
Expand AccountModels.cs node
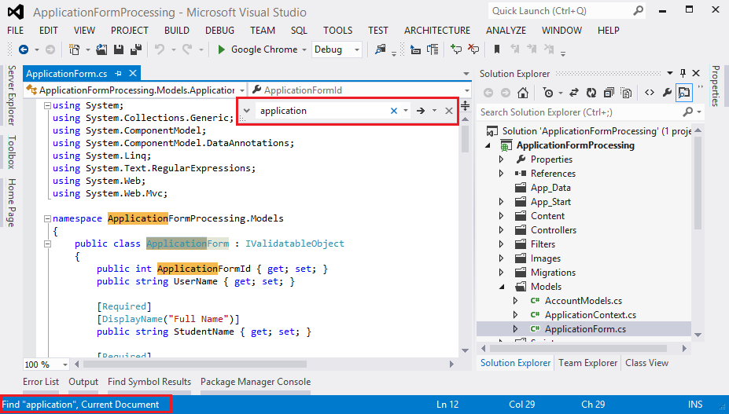pos(515,301)
